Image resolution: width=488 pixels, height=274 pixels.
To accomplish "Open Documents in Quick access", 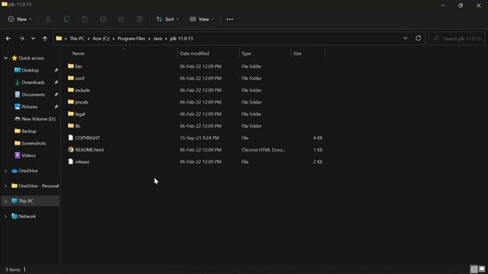I will click(34, 94).
